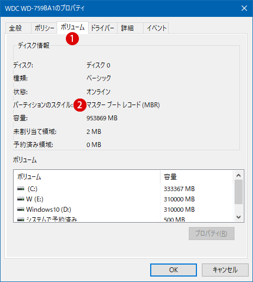Open the ドライバー tab
Viewport: 253px width, 282px height.
[x=102, y=28]
